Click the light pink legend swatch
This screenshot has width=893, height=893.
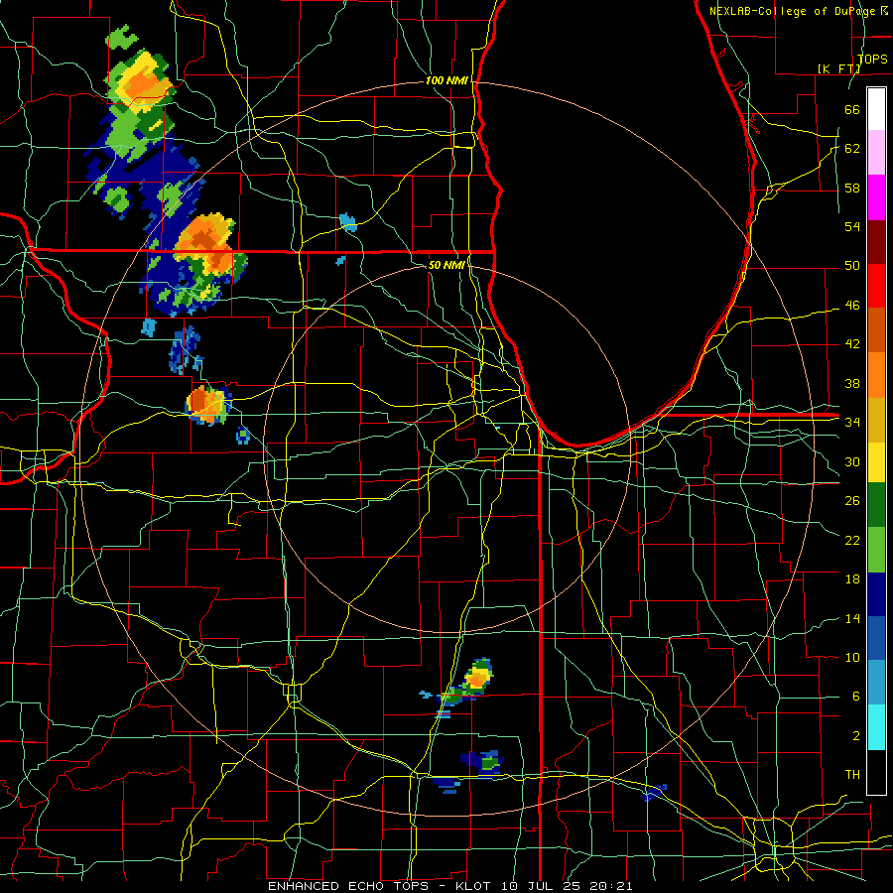point(876,153)
